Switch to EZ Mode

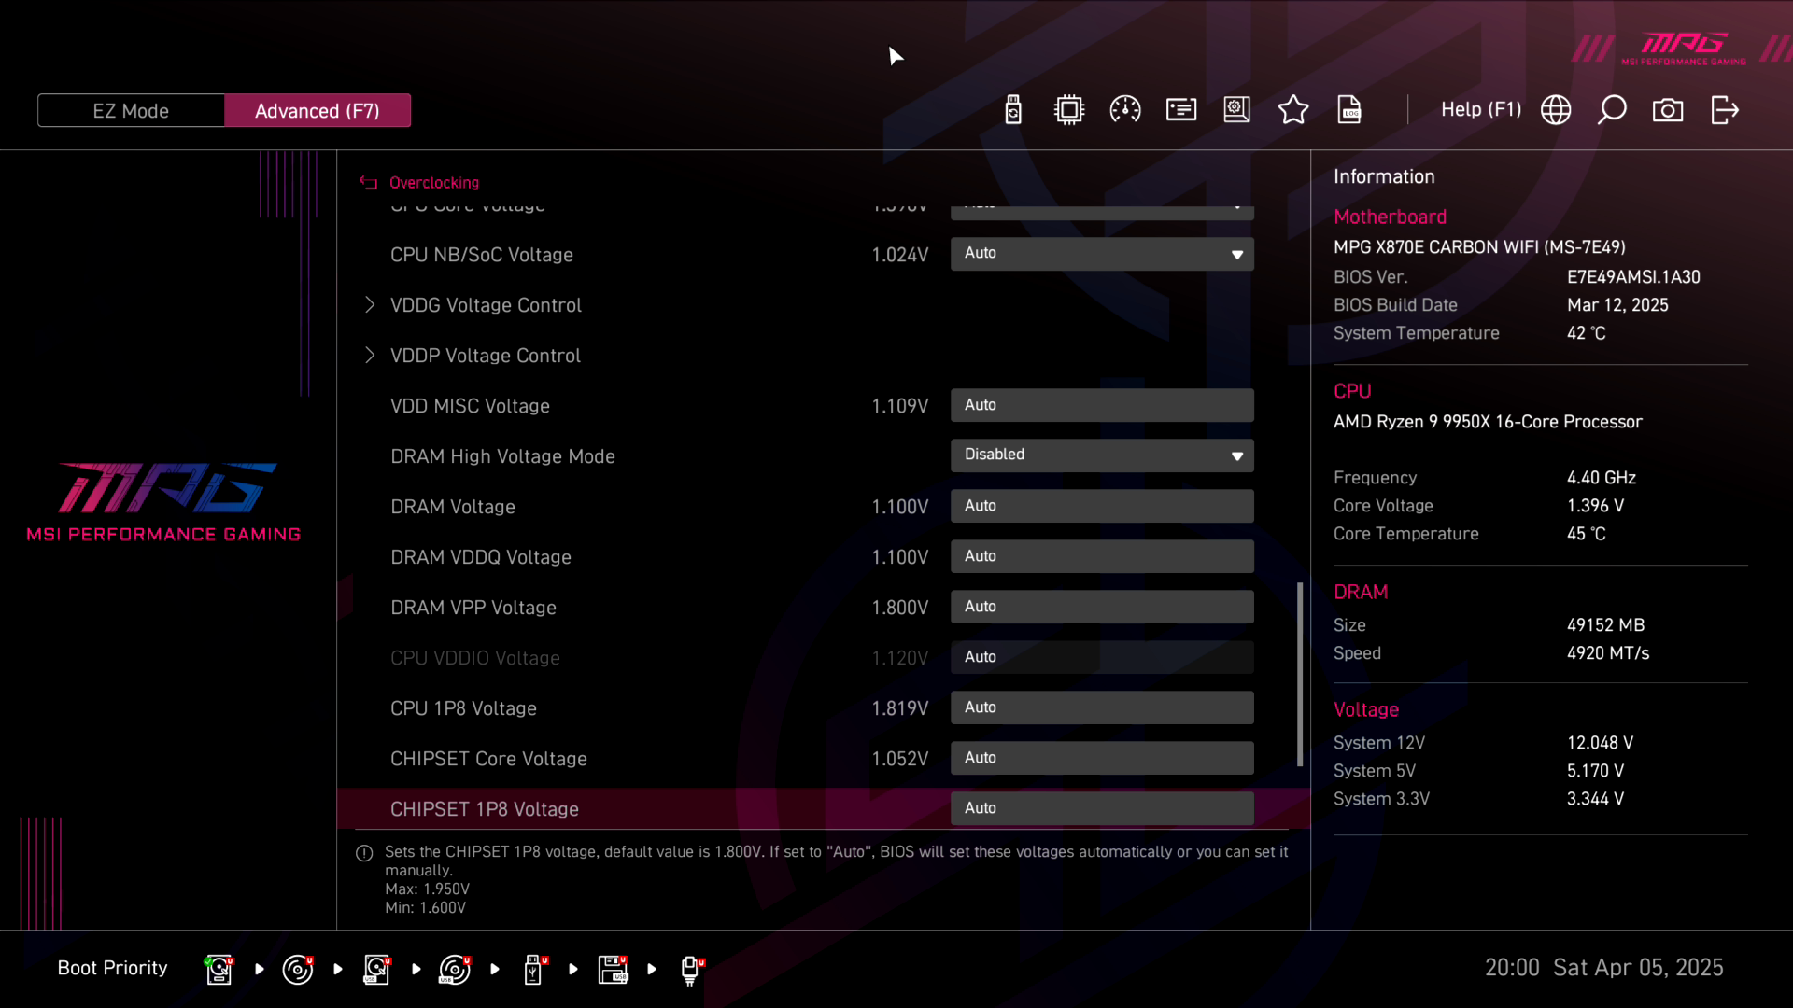point(131,111)
